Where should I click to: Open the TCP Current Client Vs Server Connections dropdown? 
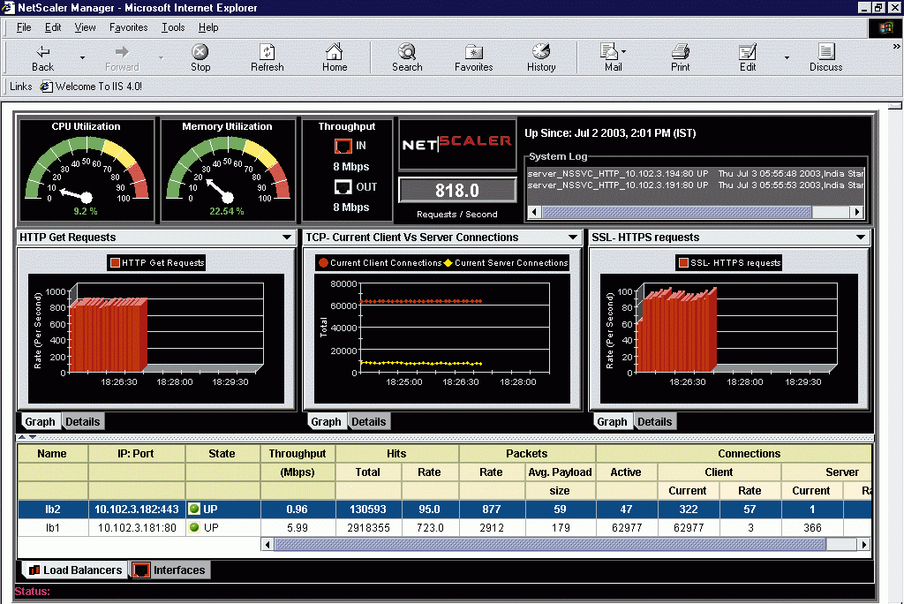572,238
